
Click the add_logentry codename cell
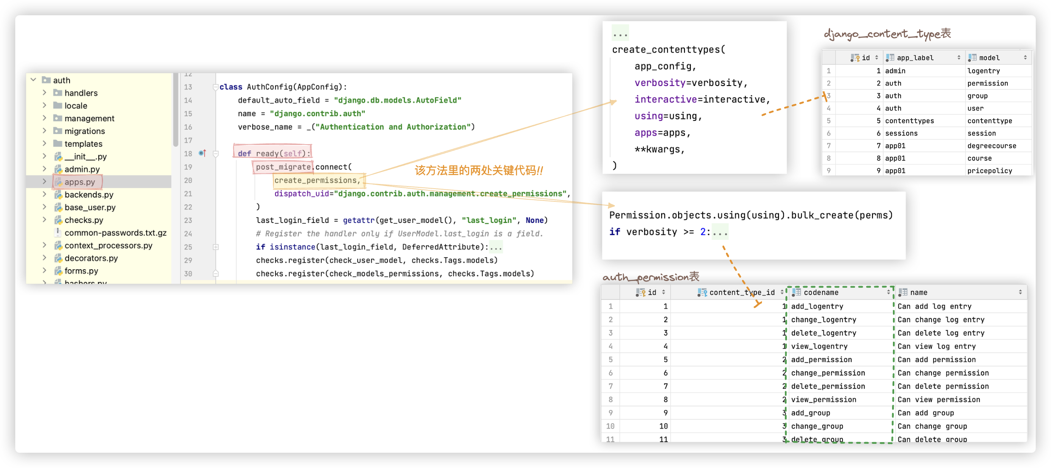pos(817,306)
